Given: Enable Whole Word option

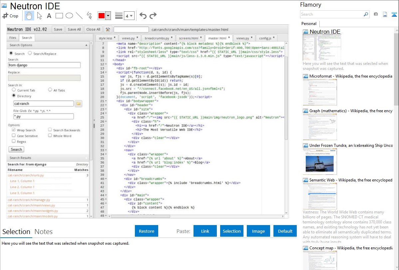Looking at the screenshot, I should click(x=50, y=135).
